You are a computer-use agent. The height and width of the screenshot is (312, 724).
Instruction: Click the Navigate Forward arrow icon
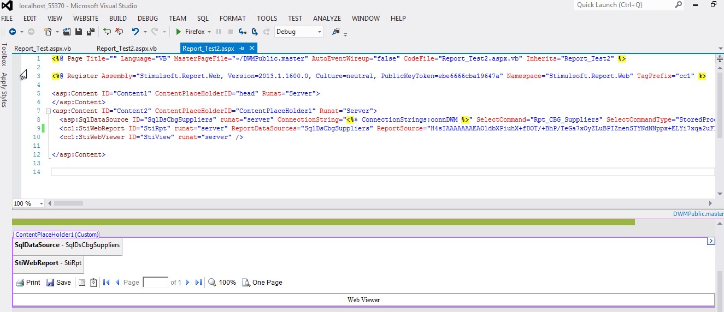[31, 32]
